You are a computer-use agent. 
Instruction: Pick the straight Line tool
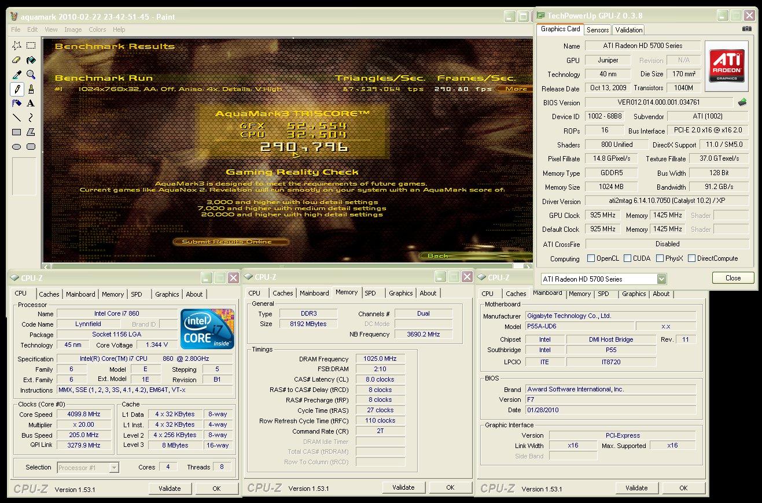17,118
